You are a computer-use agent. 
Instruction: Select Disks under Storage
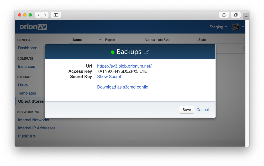coord(23,85)
